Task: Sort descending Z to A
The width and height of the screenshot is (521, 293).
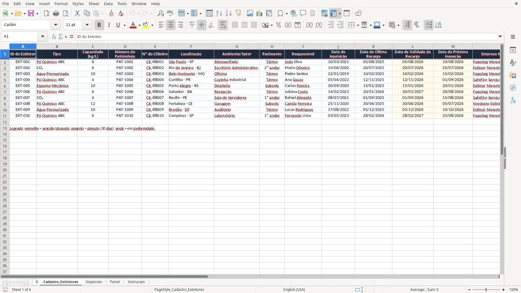Action: click(228, 13)
